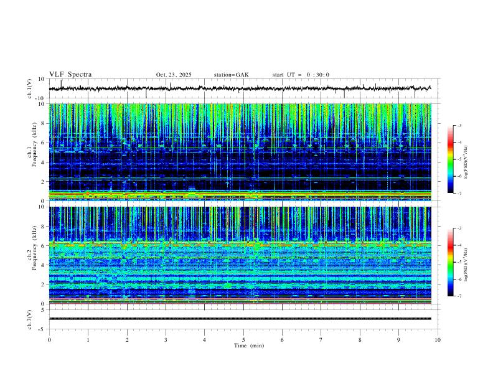
Task: Click the ch.2 spectrogram panel
Action: (240, 255)
